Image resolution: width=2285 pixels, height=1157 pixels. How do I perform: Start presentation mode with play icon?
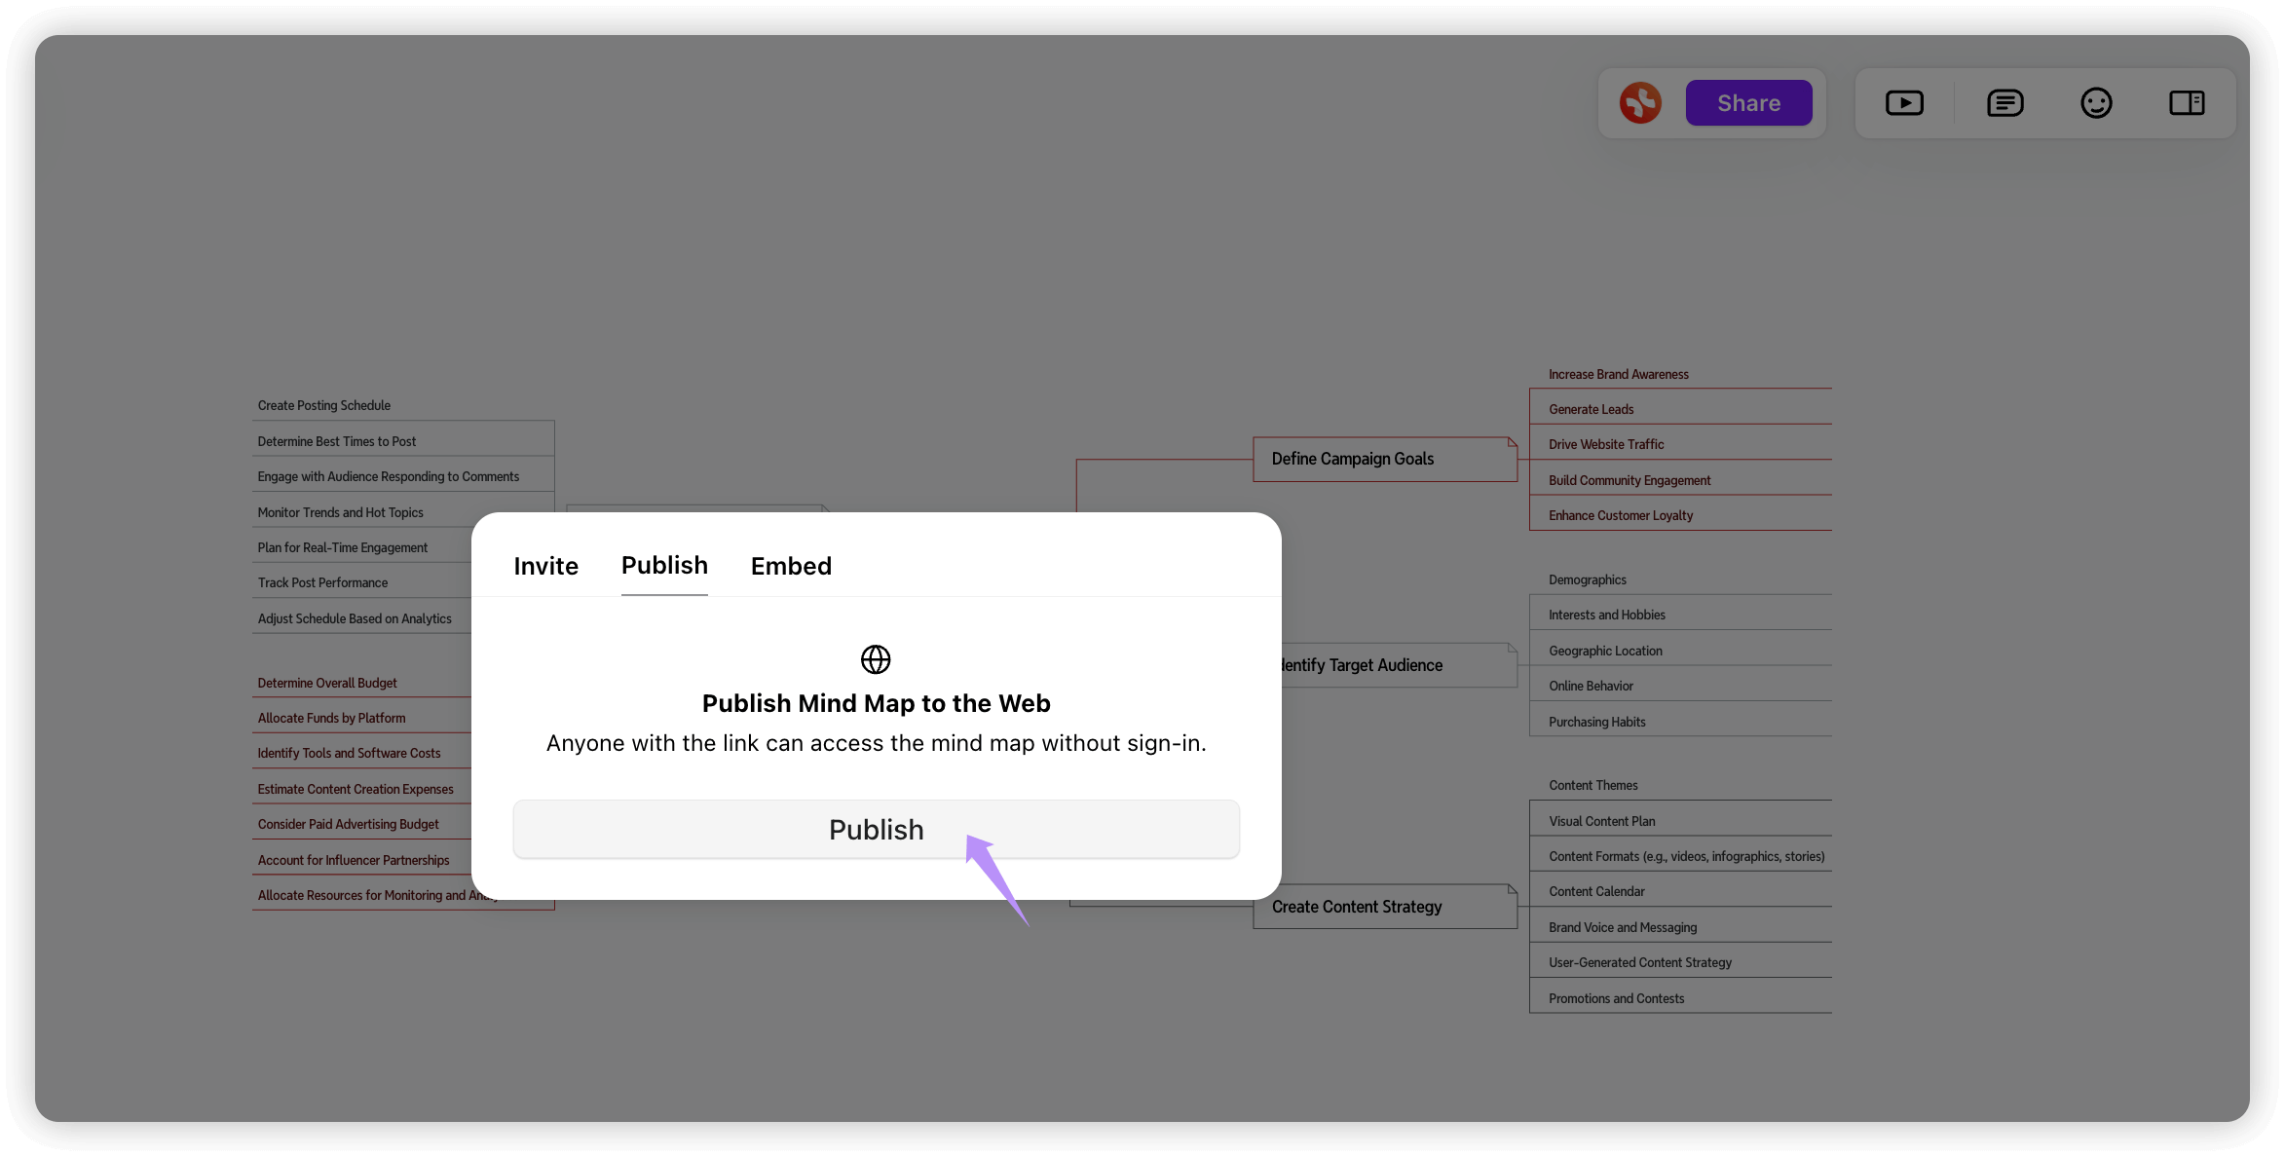[1904, 102]
